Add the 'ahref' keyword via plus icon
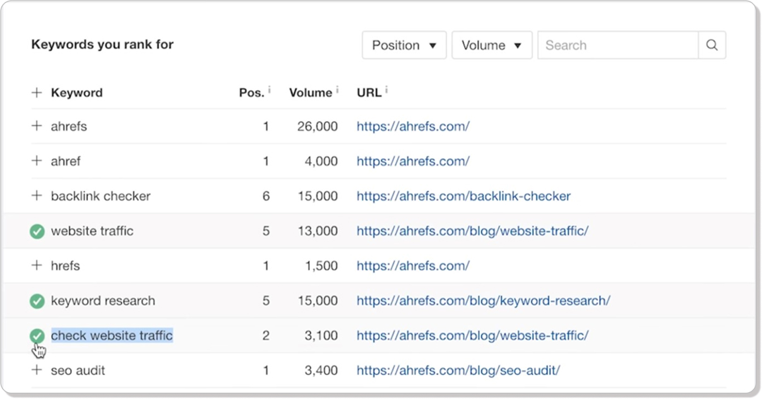The width and height of the screenshot is (762, 399). (x=37, y=161)
